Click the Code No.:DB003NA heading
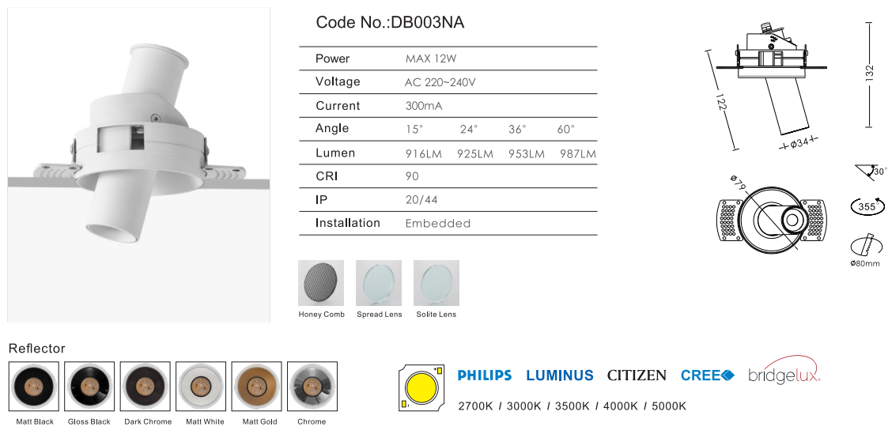 [390, 23]
